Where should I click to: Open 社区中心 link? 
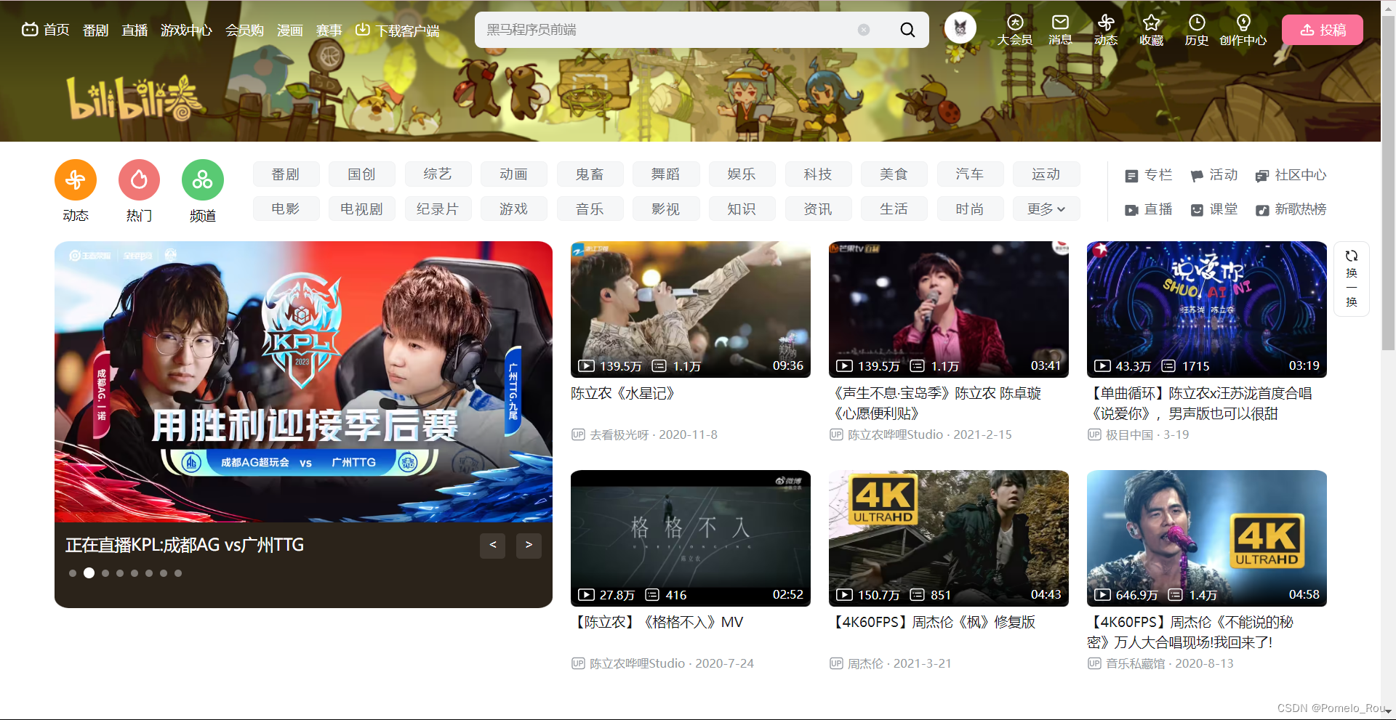tap(1291, 175)
